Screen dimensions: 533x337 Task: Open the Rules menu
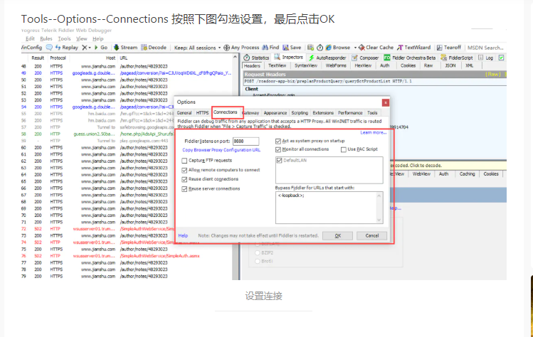pos(46,38)
